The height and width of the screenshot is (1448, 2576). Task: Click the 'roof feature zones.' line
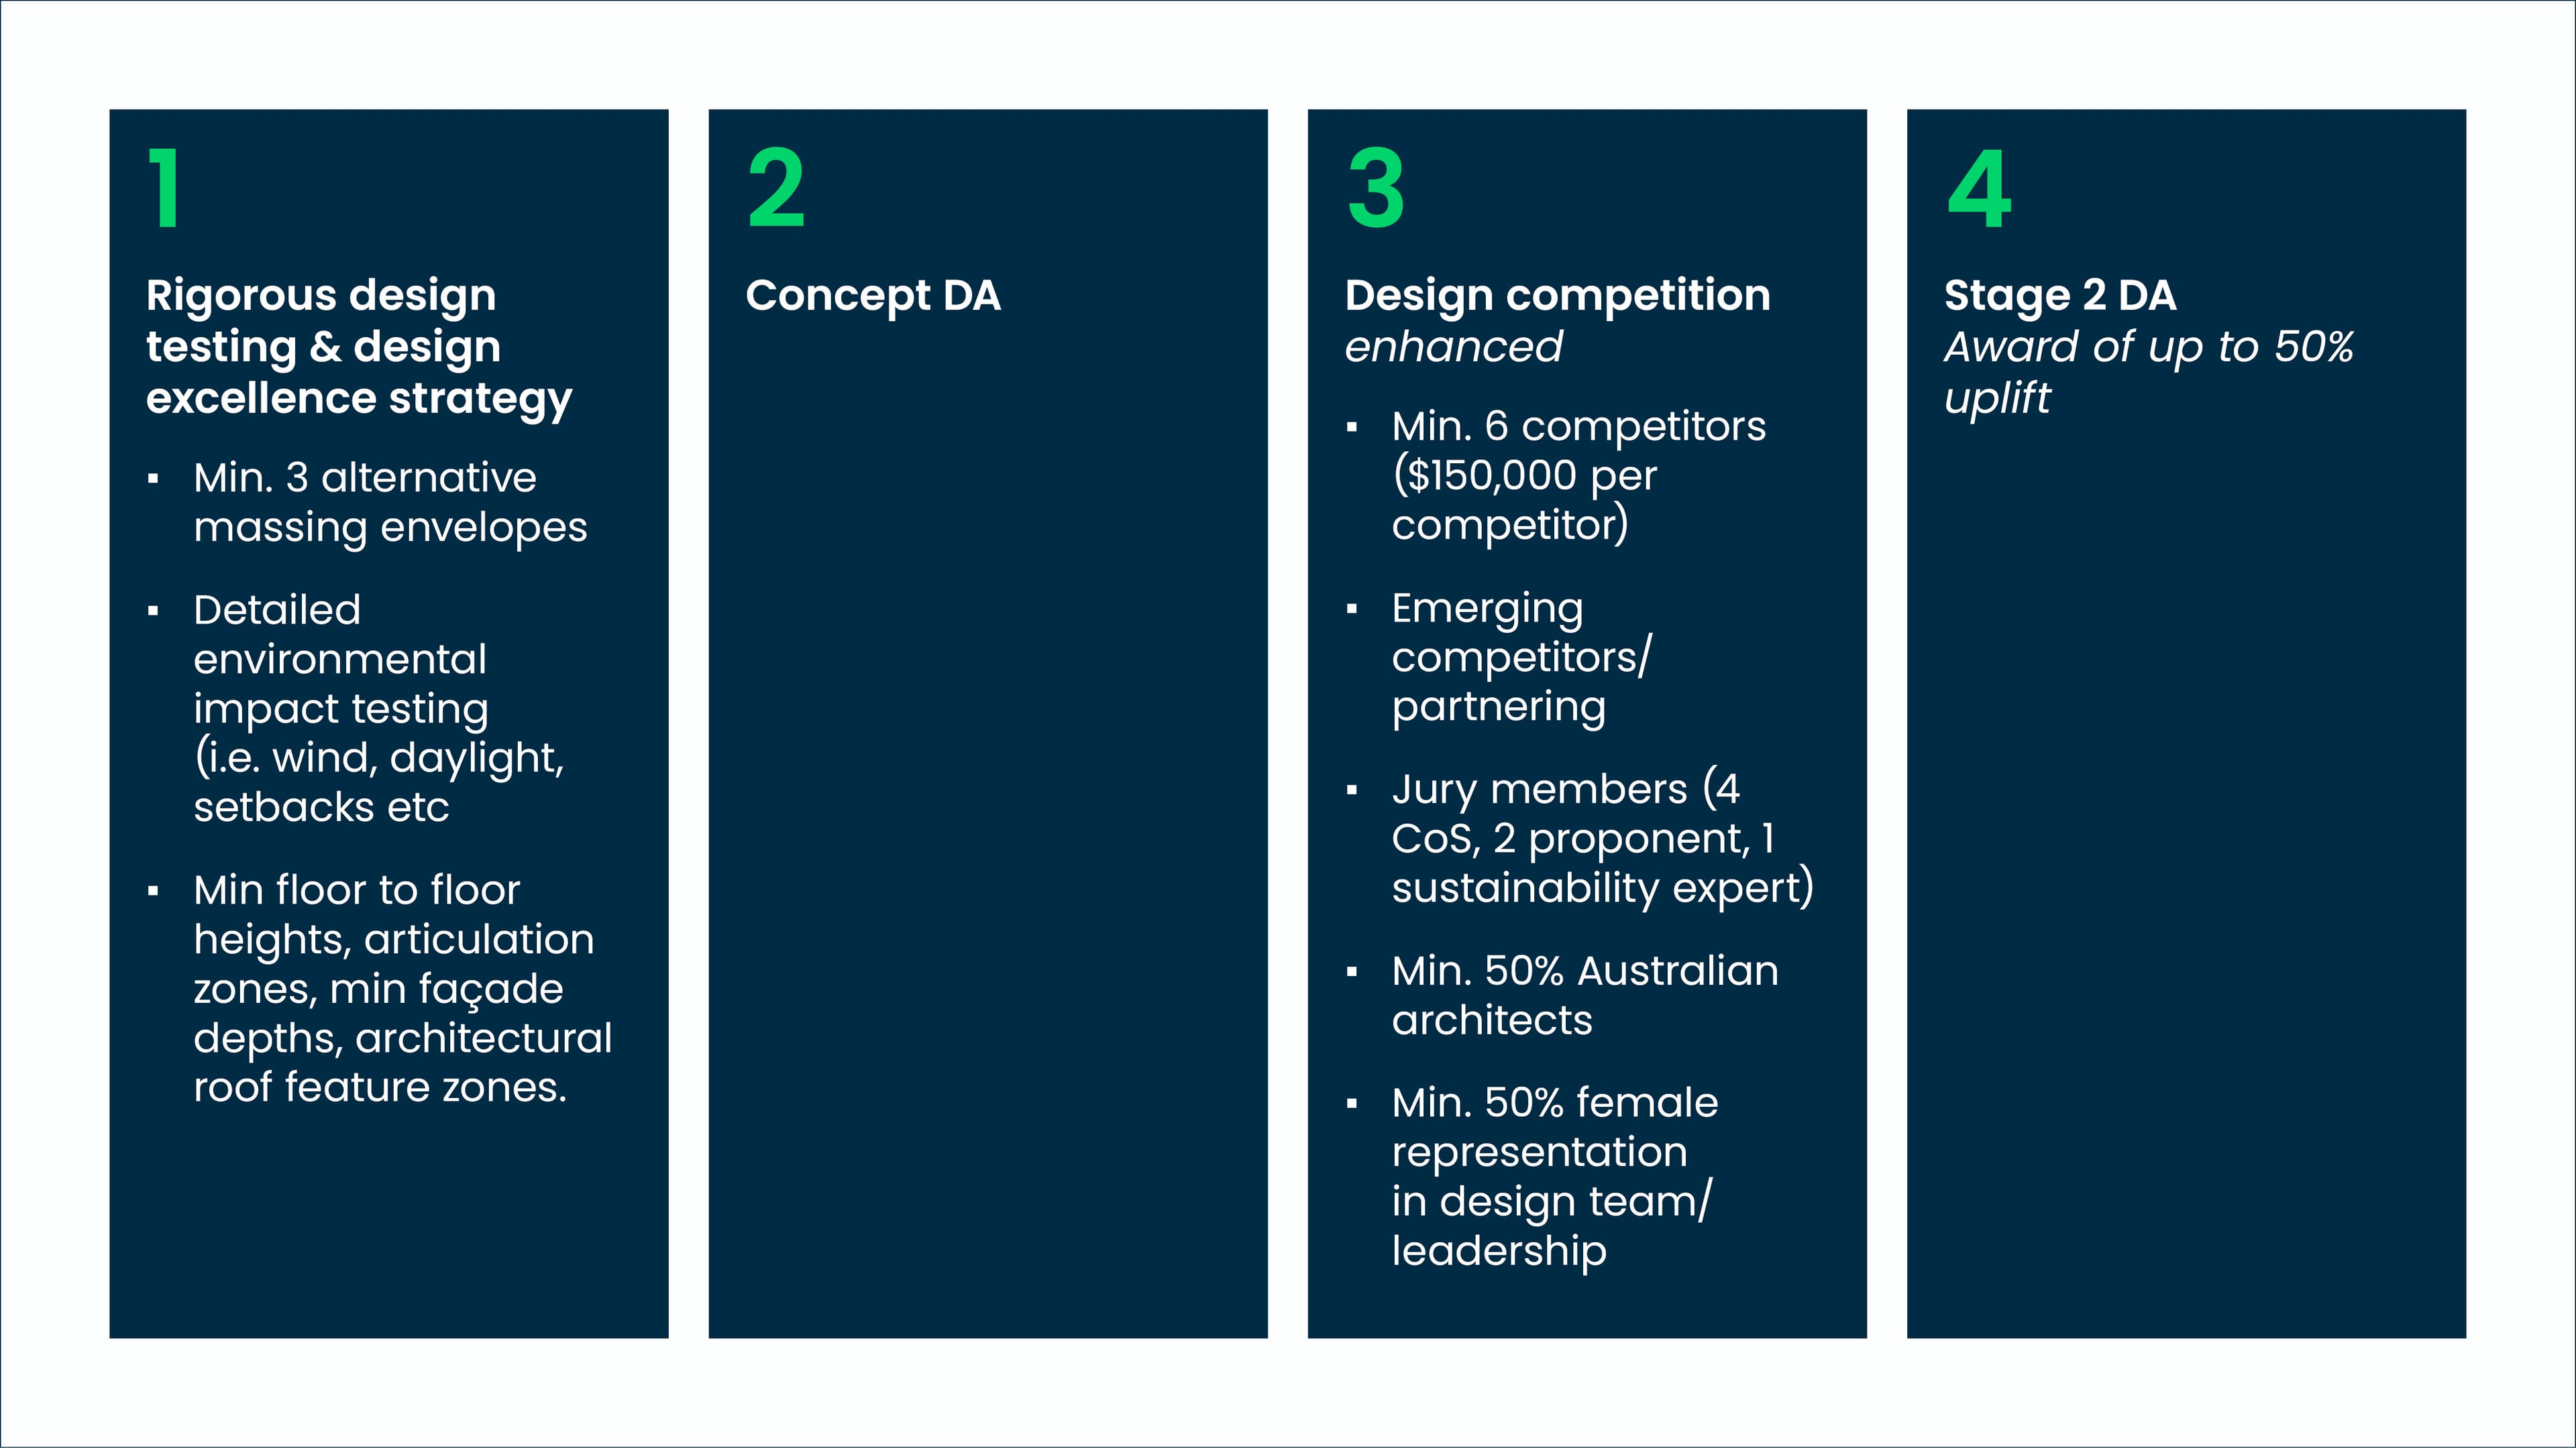380,1087
